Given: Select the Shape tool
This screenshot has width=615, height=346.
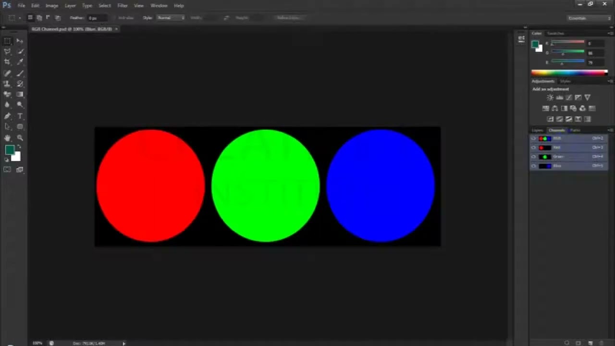Looking at the screenshot, I should point(20,127).
